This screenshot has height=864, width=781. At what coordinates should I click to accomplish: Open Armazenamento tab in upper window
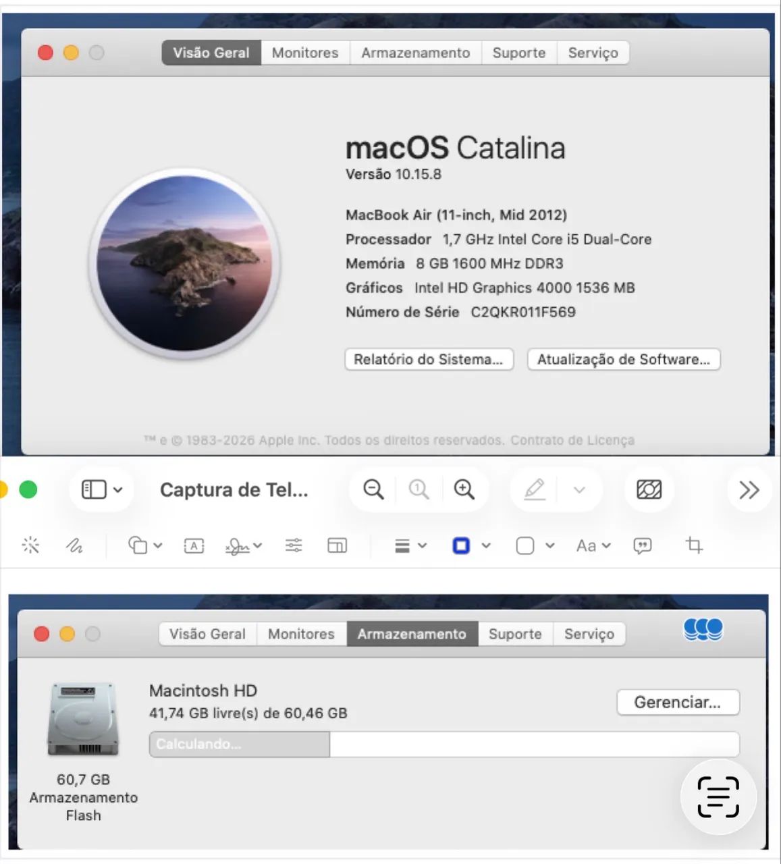416,53
